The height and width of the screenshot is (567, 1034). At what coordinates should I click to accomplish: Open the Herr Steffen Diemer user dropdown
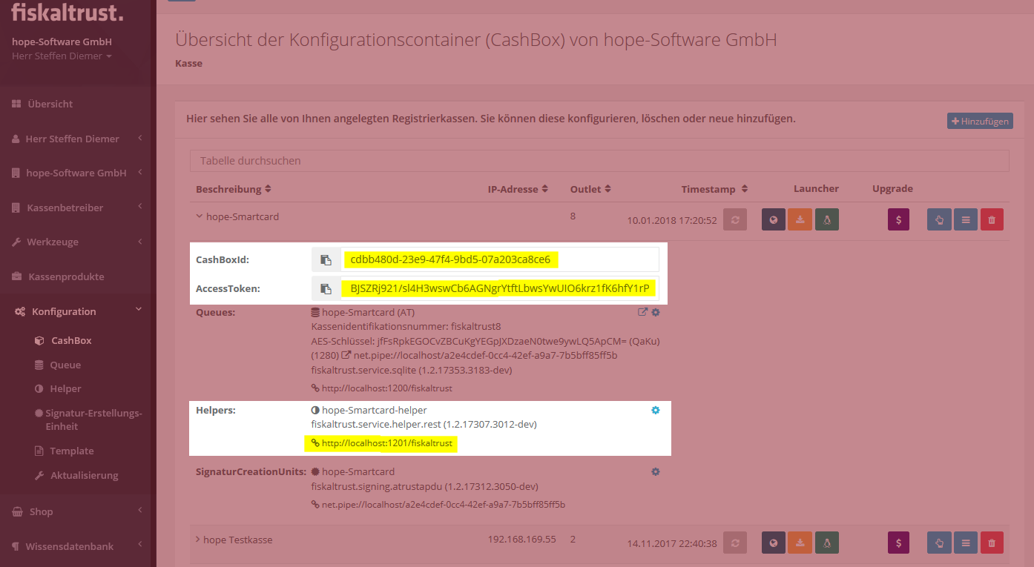tap(62, 56)
